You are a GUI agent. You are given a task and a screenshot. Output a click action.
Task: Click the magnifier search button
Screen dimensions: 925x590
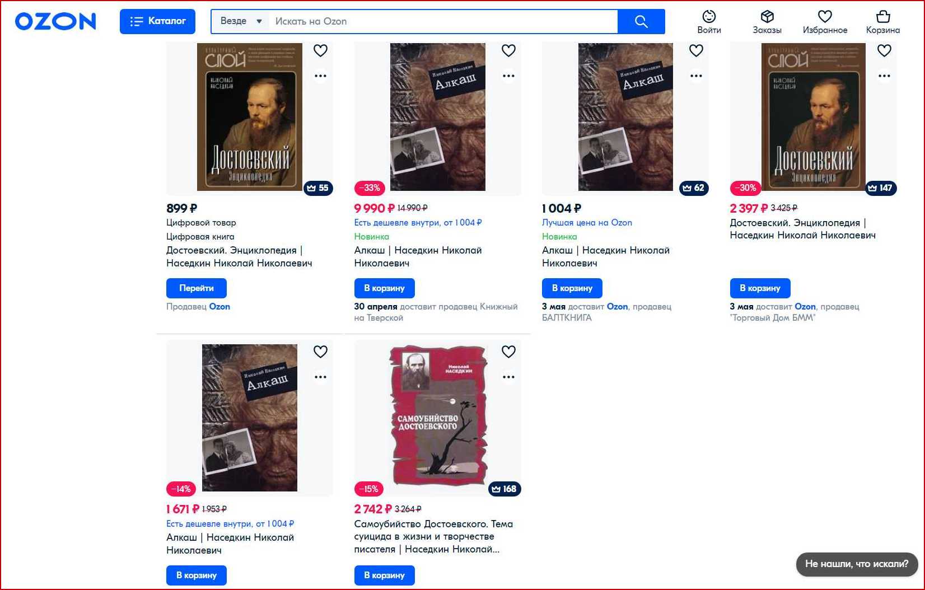641,22
